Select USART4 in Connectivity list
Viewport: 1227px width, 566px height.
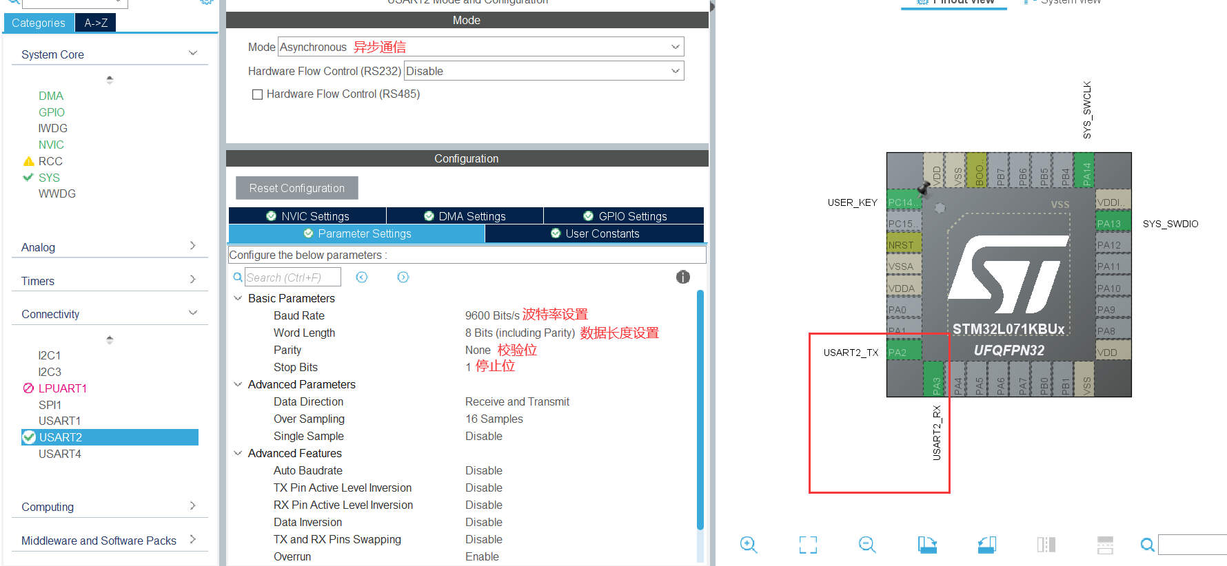coord(60,454)
